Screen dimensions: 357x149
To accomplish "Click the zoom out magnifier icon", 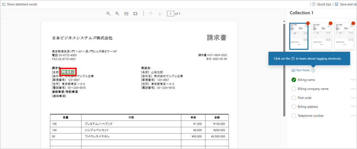I will pyautogui.click(x=109, y=14).
